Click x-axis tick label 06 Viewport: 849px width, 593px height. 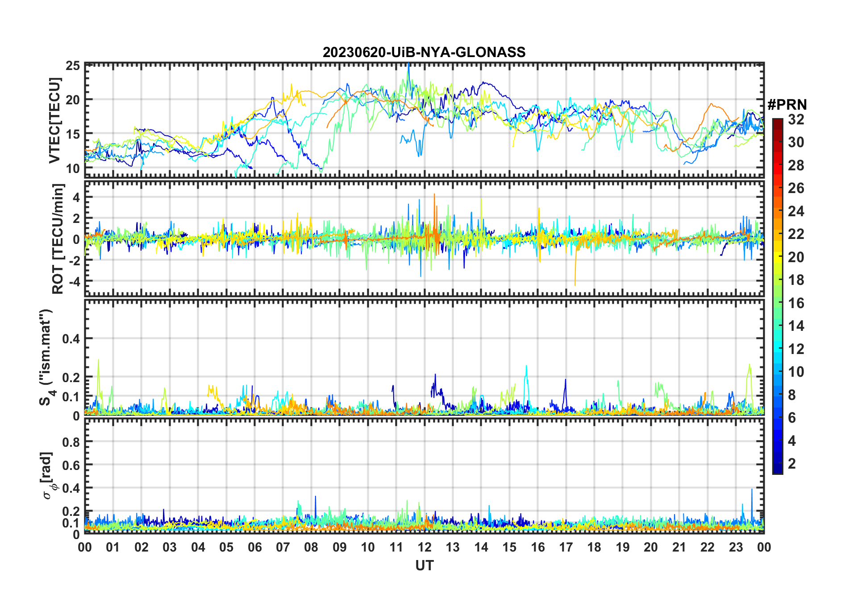pyautogui.click(x=254, y=547)
